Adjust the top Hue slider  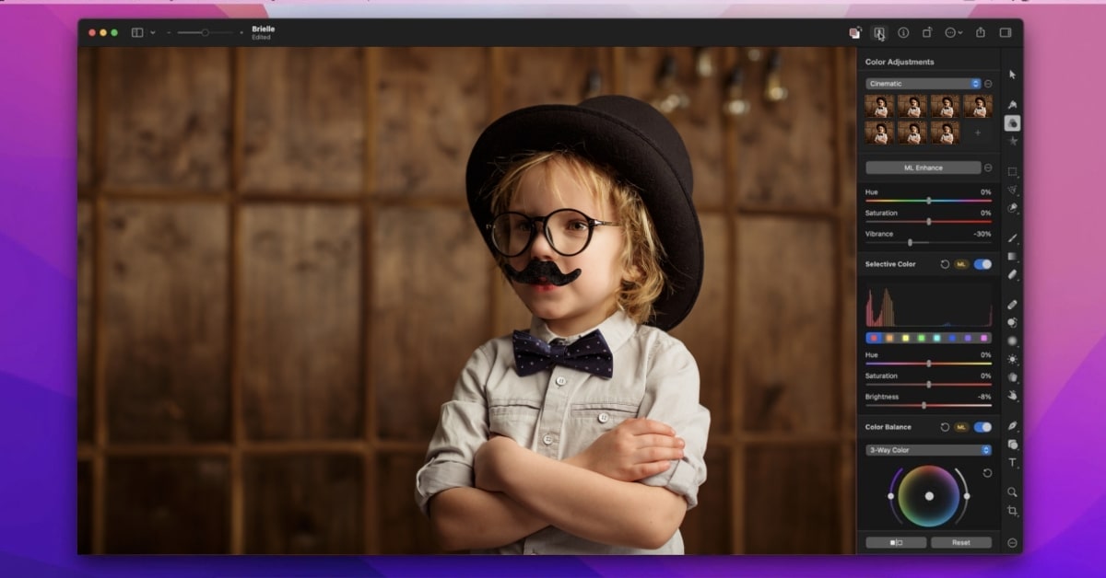coord(928,200)
